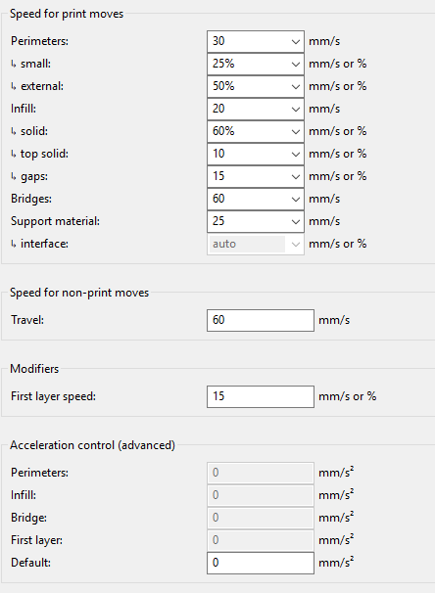The height and width of the screenshot is (593, 435).
Task: Open the Perimeters speed dropdown arrow
Action: (296, 42)
